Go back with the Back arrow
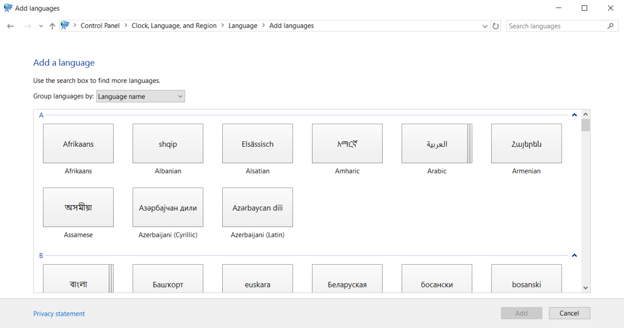The height and width of the screenshot is (328, 624). click(x=11, y=26)
